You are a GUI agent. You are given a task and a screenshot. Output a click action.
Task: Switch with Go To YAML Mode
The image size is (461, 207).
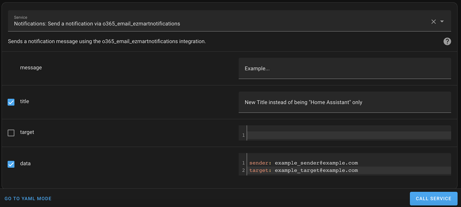tap(28, 199)
